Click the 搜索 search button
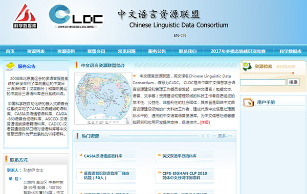This screenshot has height=194, width=307. pyautogui.click(x=293, y=82)
